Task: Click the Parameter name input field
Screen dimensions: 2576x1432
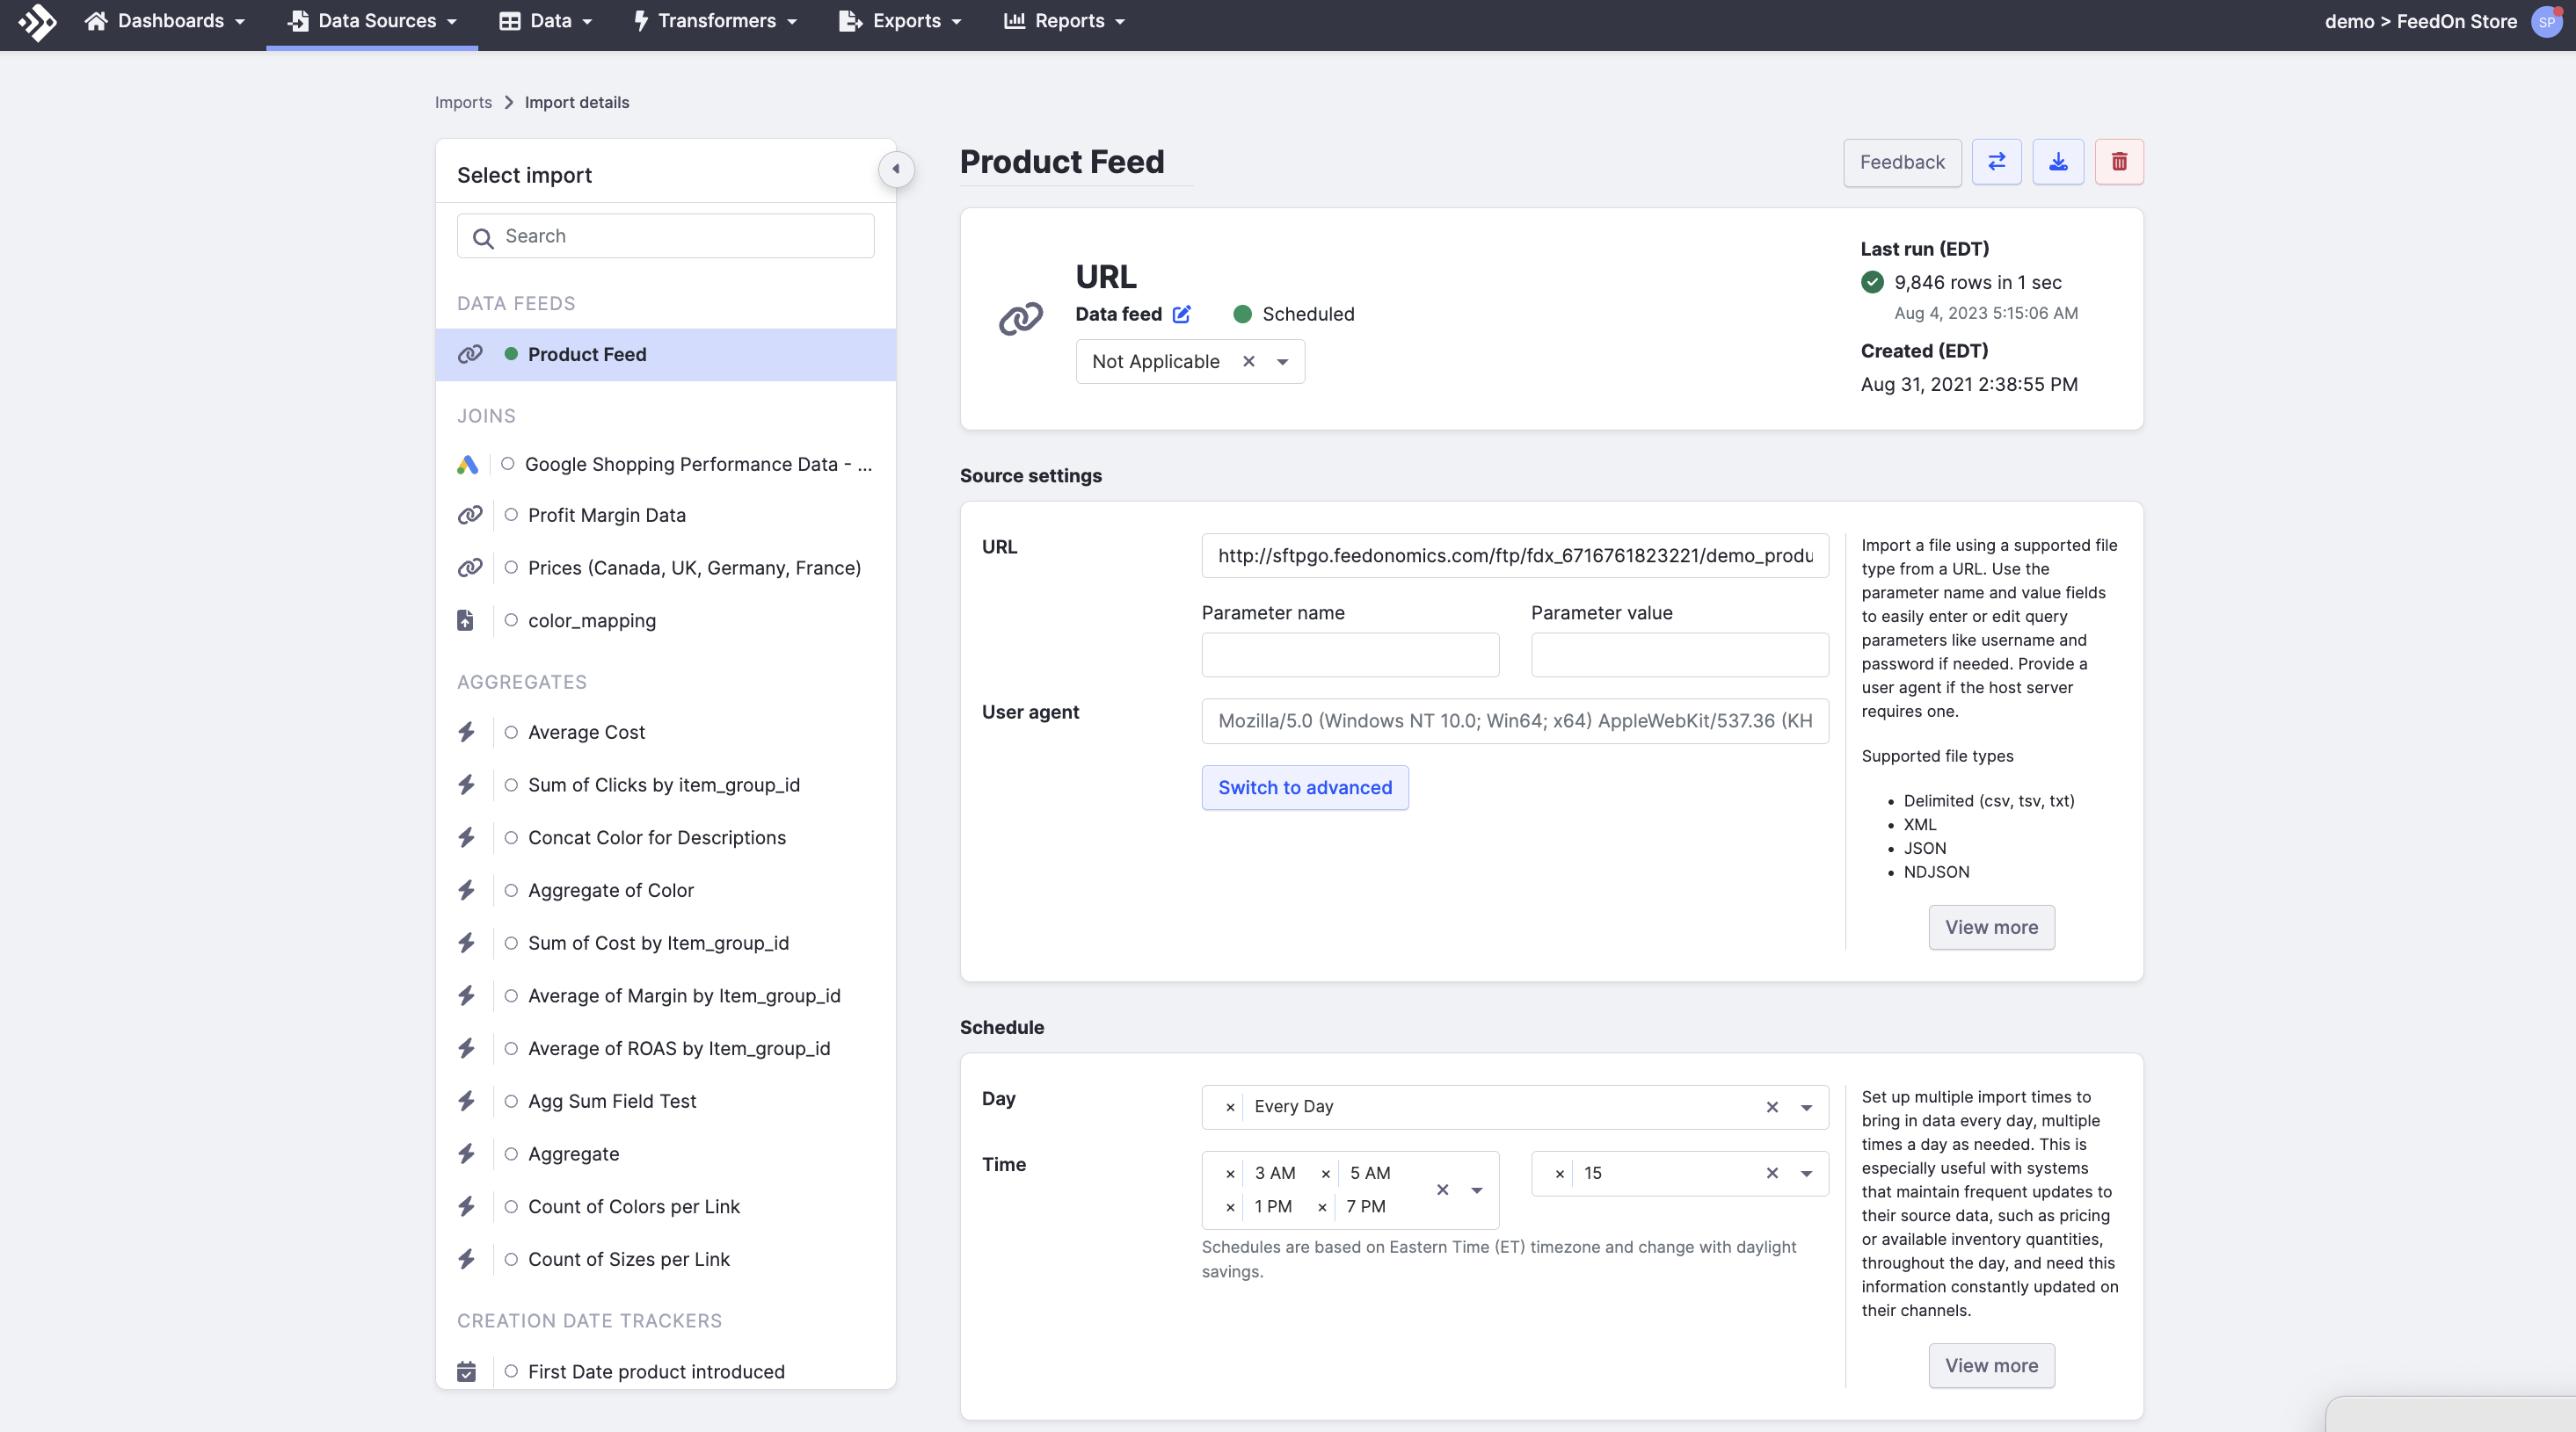Action: 1349,655
